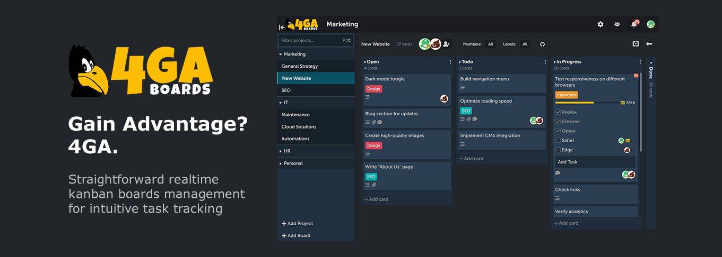
Task: Open the In Progress list three-dot menu
Action: 640,62
